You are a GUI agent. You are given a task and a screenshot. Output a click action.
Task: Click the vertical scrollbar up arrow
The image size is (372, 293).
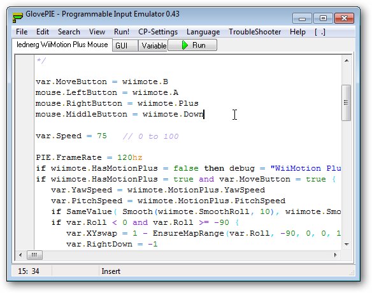(x=347, y=61)
